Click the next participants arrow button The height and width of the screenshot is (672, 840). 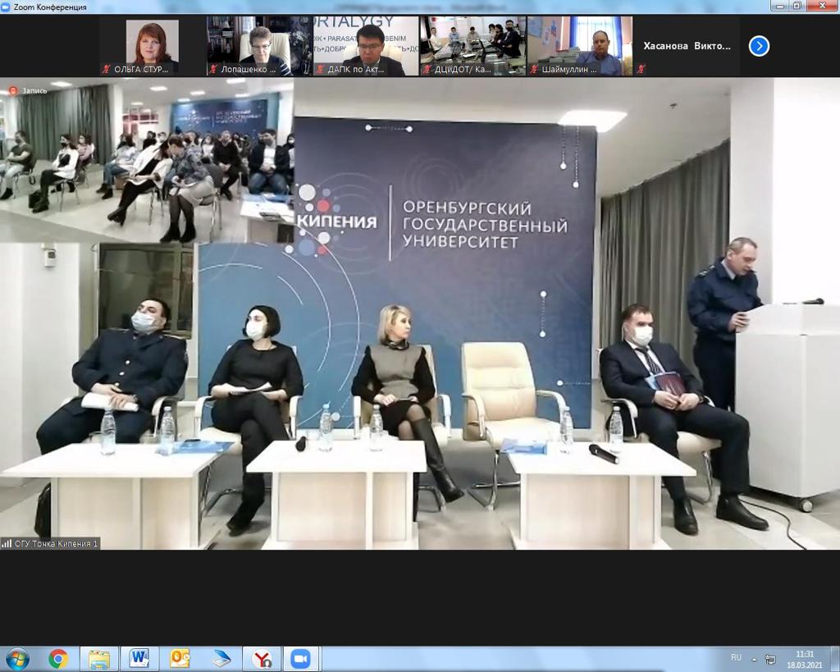(759, 46)
